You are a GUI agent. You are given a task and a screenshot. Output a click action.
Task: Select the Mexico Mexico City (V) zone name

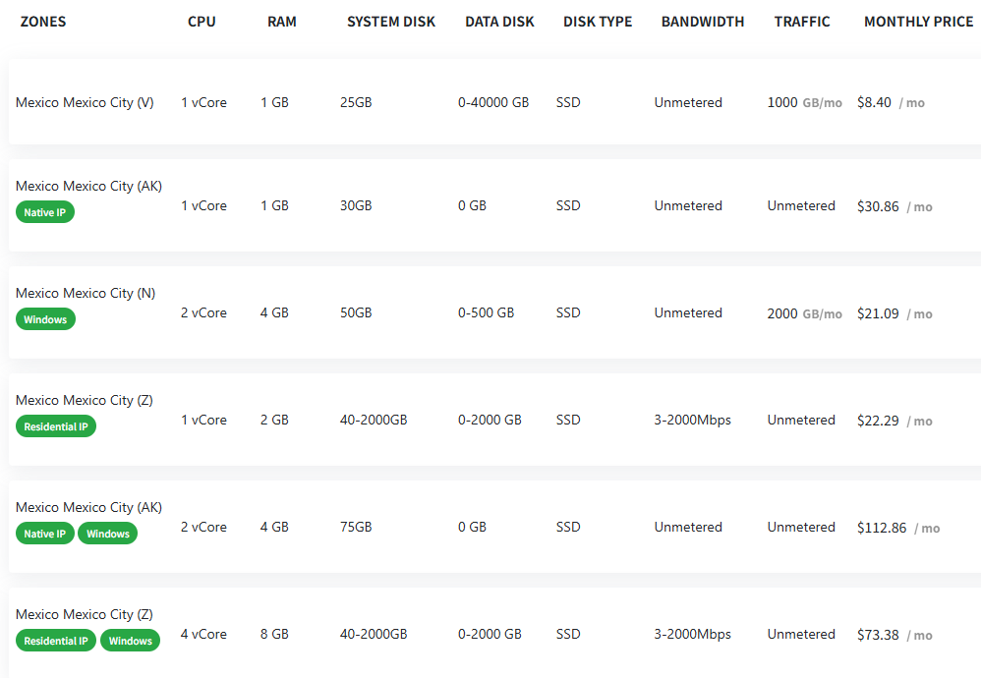click(85, 102)
